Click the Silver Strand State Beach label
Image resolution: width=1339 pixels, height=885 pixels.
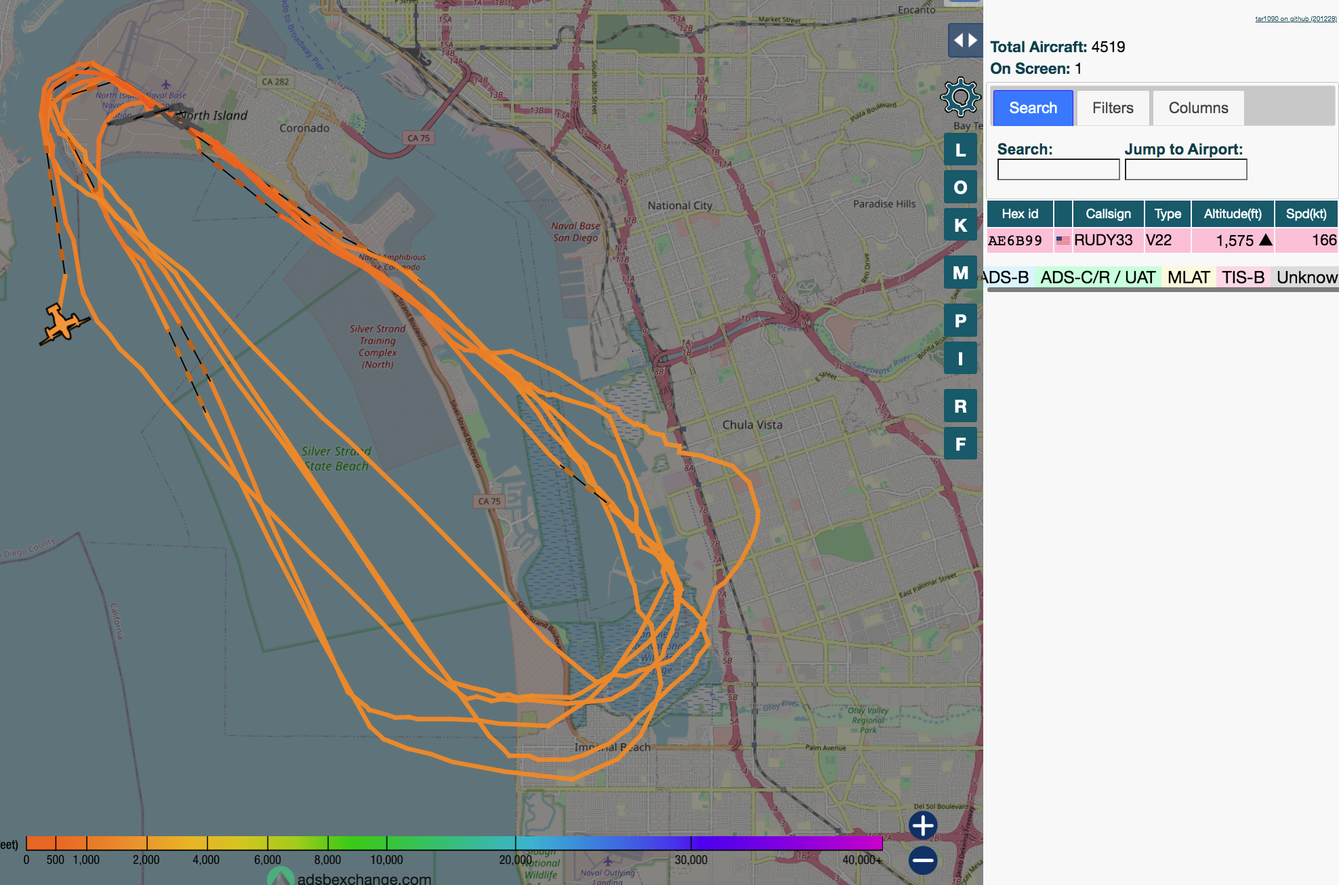click(x=336, y=459)
